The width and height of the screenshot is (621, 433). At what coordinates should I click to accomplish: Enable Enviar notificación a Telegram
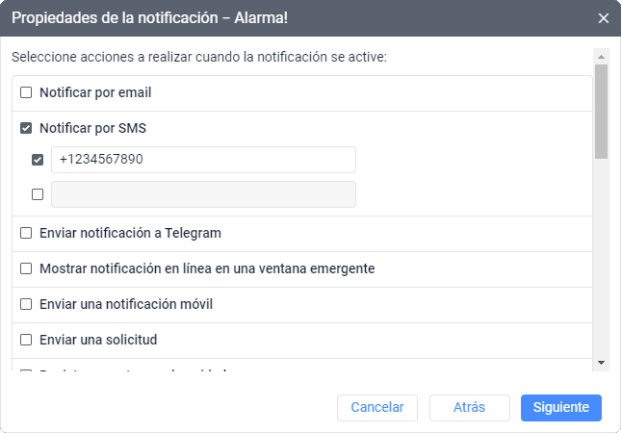(26, 233)
